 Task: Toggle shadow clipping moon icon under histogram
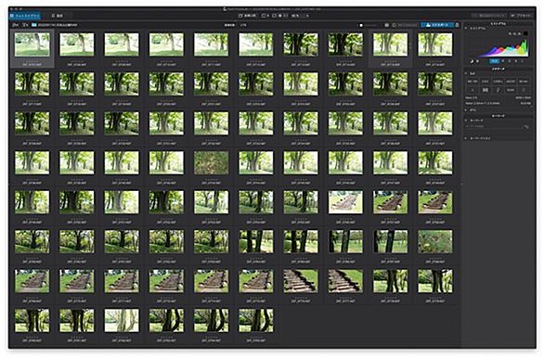(472, 61)
